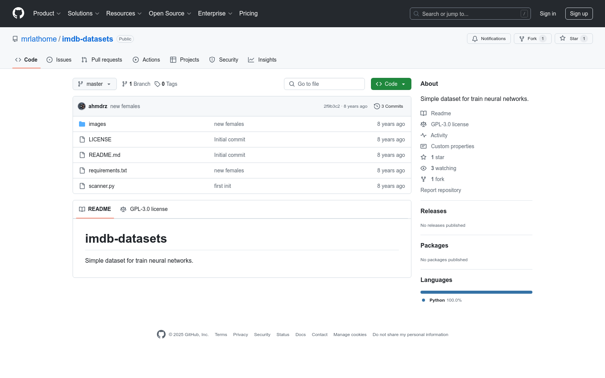Open the Pricing page link

coord(248,13)
